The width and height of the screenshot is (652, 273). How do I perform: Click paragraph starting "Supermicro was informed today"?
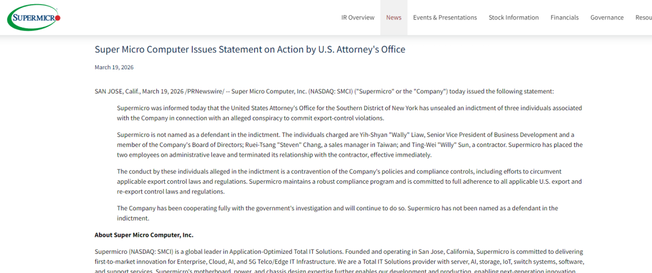pyautogui.click(x=349, y=113)
